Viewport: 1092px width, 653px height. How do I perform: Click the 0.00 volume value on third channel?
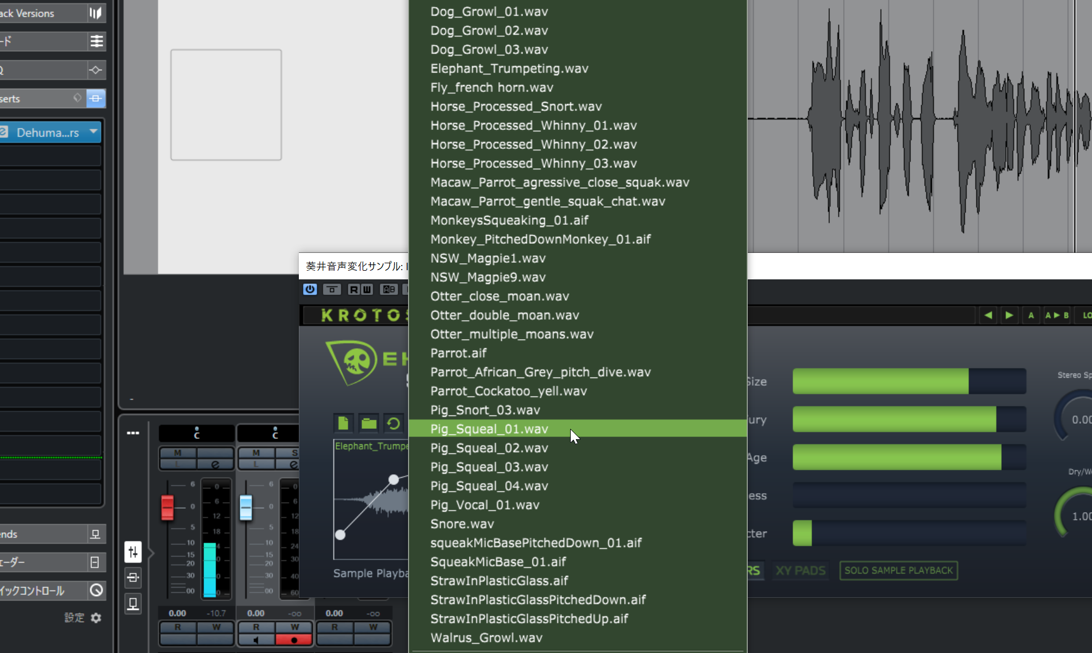[x=334, y=613]
